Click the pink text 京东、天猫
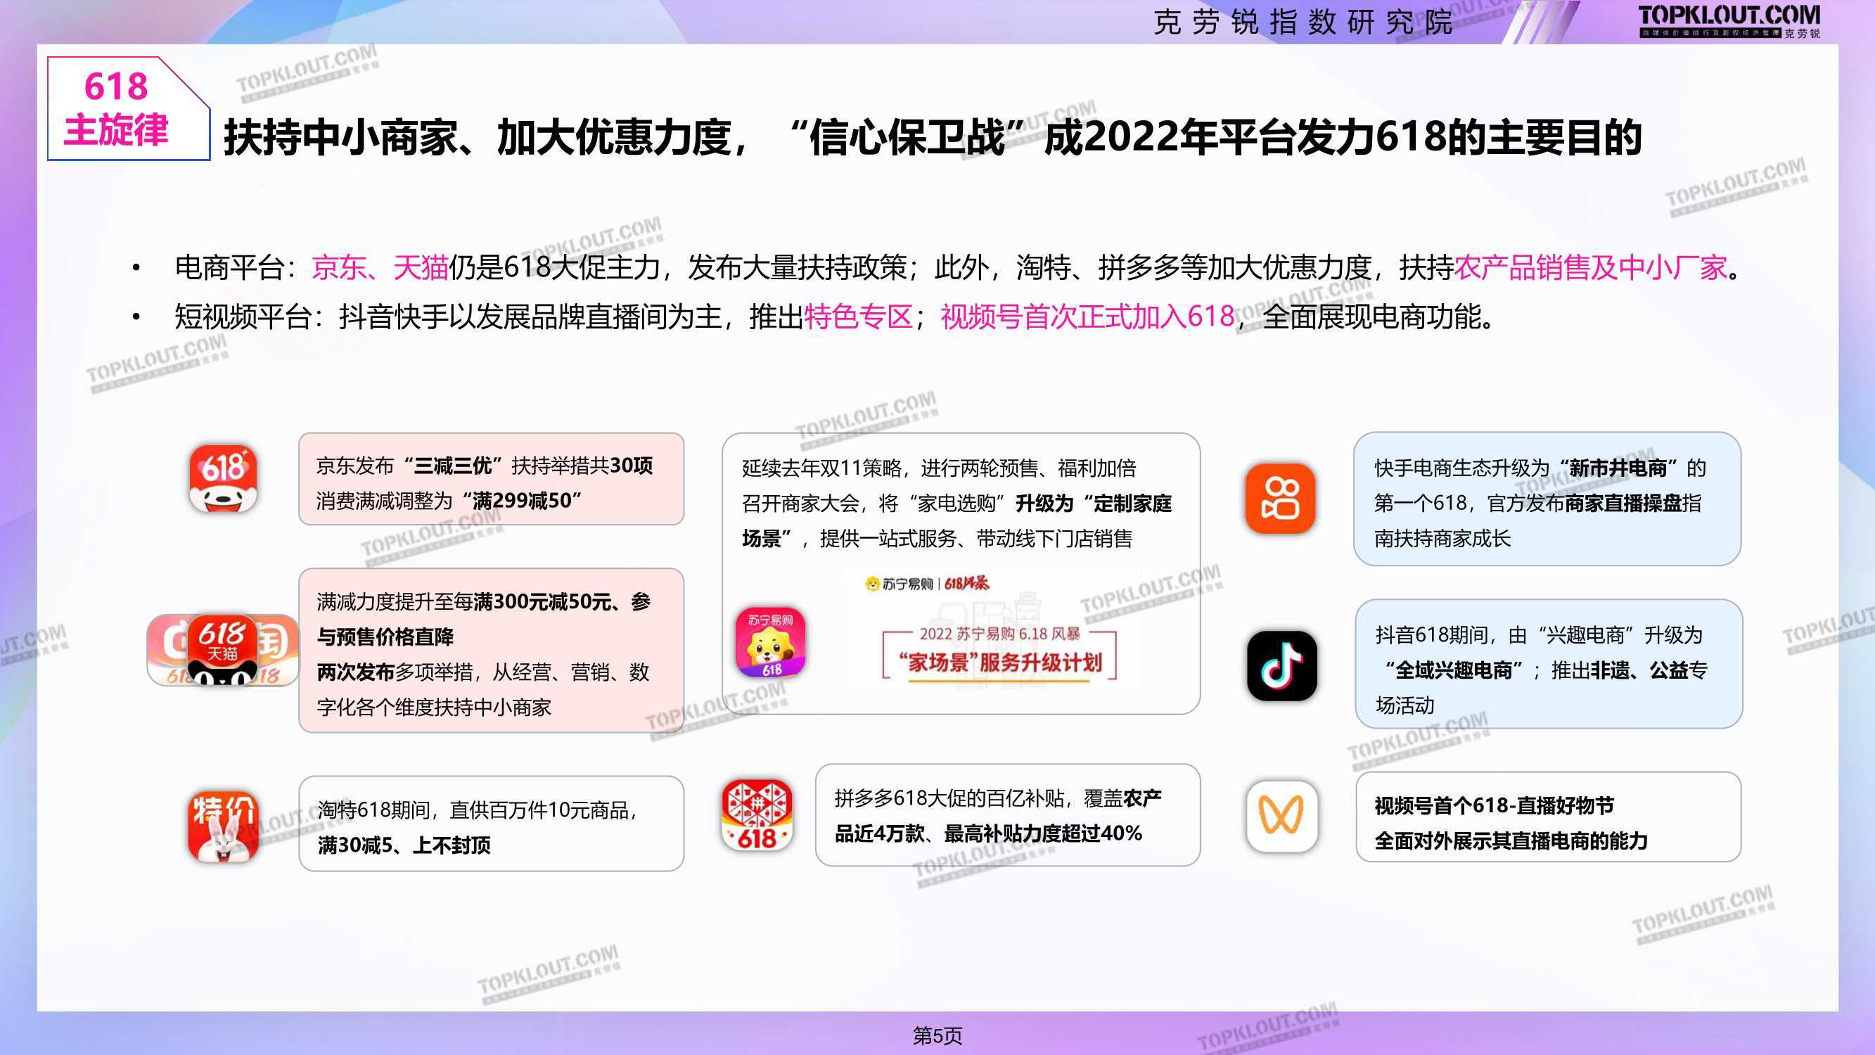The height and width of the screenshot is (1055, 1875). pyautogui.click(x=380, y=267)
